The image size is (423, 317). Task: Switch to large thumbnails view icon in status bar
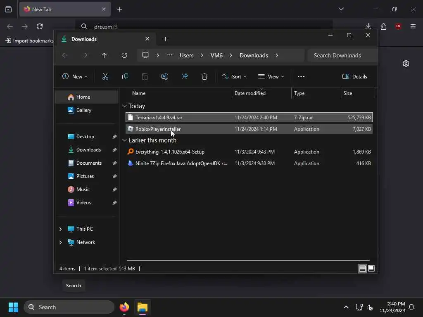click(x=371, y=268)
